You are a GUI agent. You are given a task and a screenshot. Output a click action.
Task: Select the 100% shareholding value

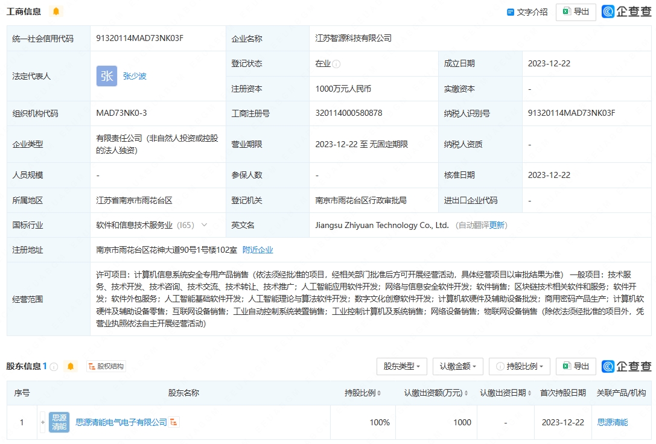tap(380, 423)
